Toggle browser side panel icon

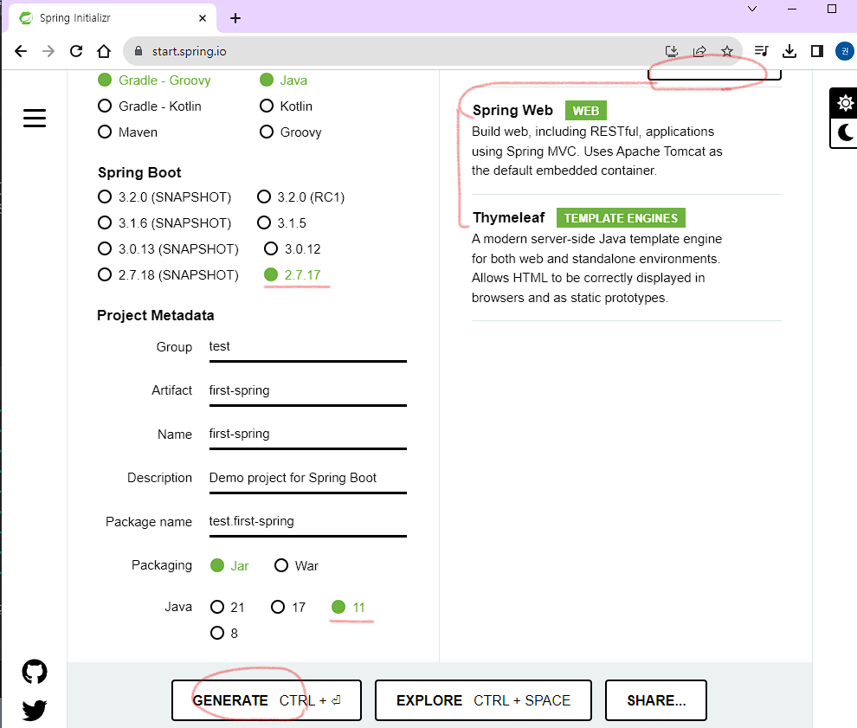(x=817, y=51)
